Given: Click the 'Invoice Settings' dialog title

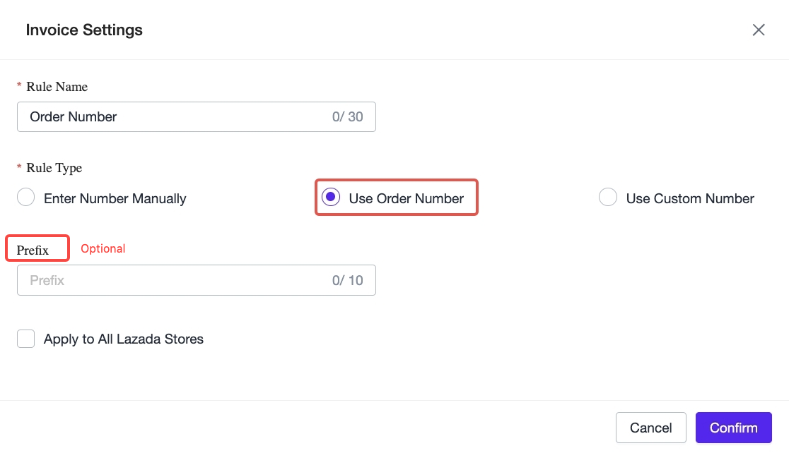Looking at the screenshot, I should (x=84, y=30).
